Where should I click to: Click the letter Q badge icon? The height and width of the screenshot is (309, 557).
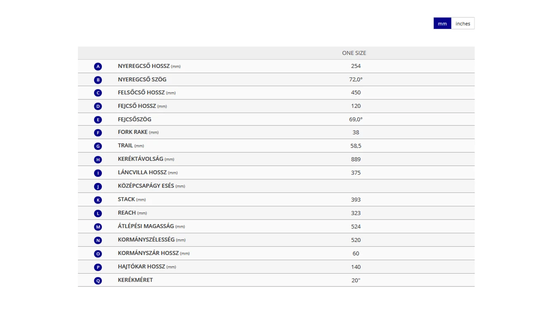tap(98, 281)
